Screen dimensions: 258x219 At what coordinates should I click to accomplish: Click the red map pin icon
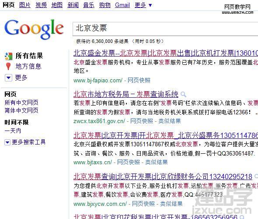pyautogui.click(x=8, y=67)
